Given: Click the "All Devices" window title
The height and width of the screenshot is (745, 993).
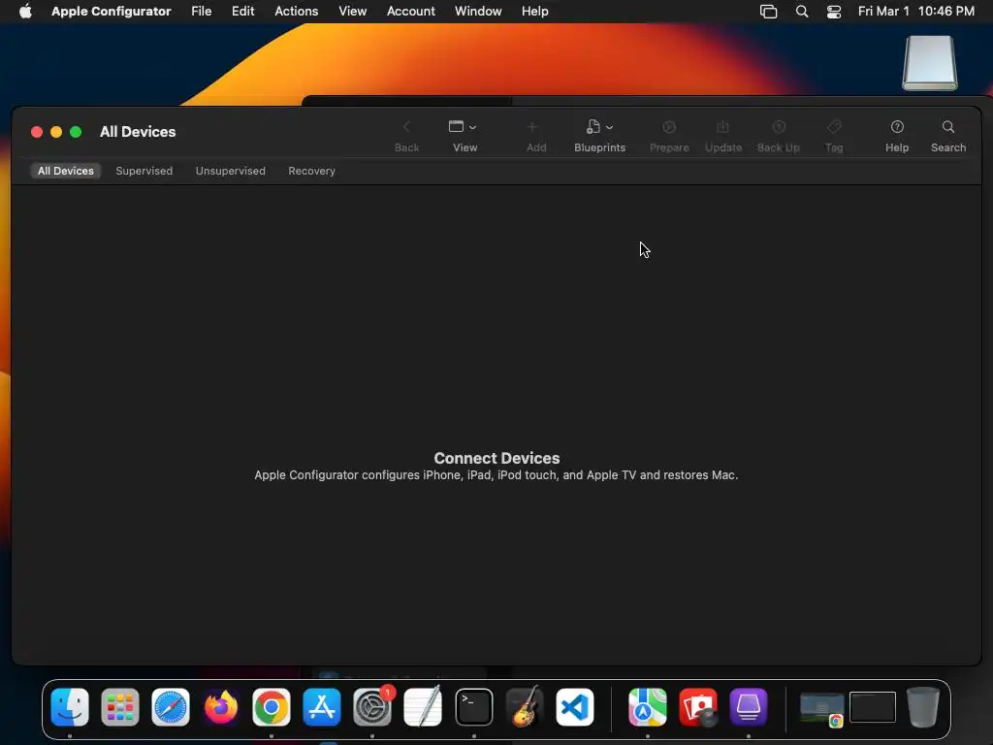Looking at the screenshot, I should point(138,132).
